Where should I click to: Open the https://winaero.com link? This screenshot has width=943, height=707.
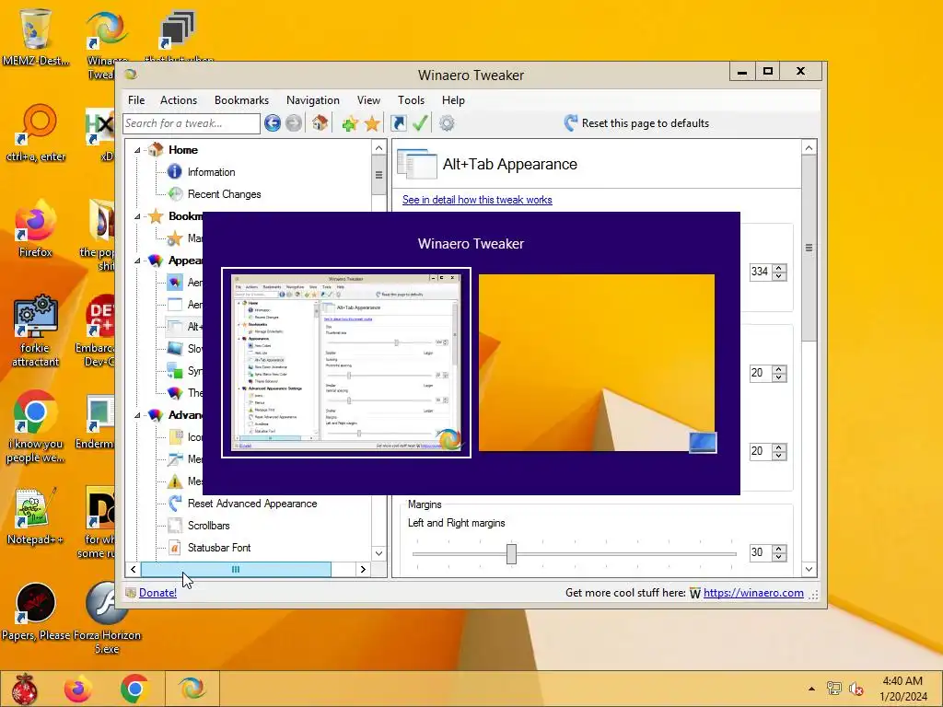pos(753,593)
